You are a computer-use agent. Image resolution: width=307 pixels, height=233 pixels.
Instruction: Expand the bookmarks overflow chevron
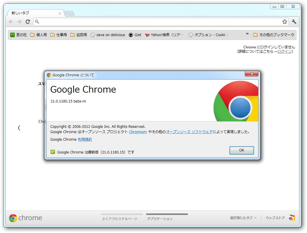pyautogui.click(x=247, y=34)
